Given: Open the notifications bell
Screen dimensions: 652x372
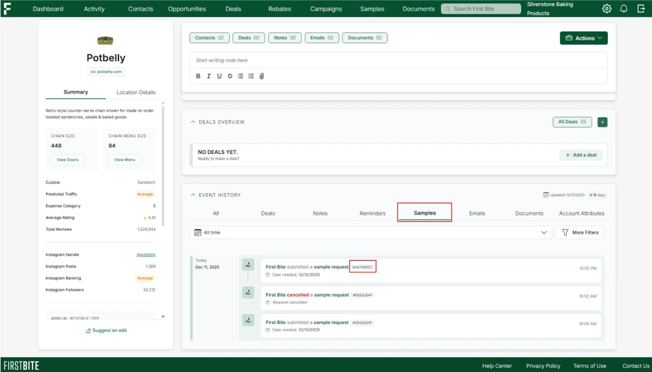Looking at the screenshot, I should [x=624, y=8].
